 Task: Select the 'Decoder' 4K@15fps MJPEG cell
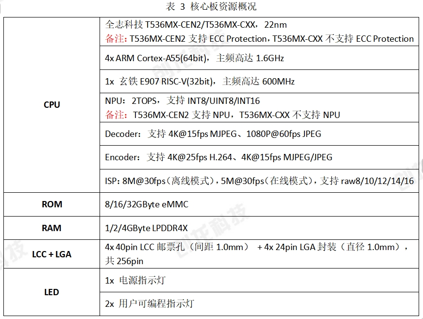(259, 134)
